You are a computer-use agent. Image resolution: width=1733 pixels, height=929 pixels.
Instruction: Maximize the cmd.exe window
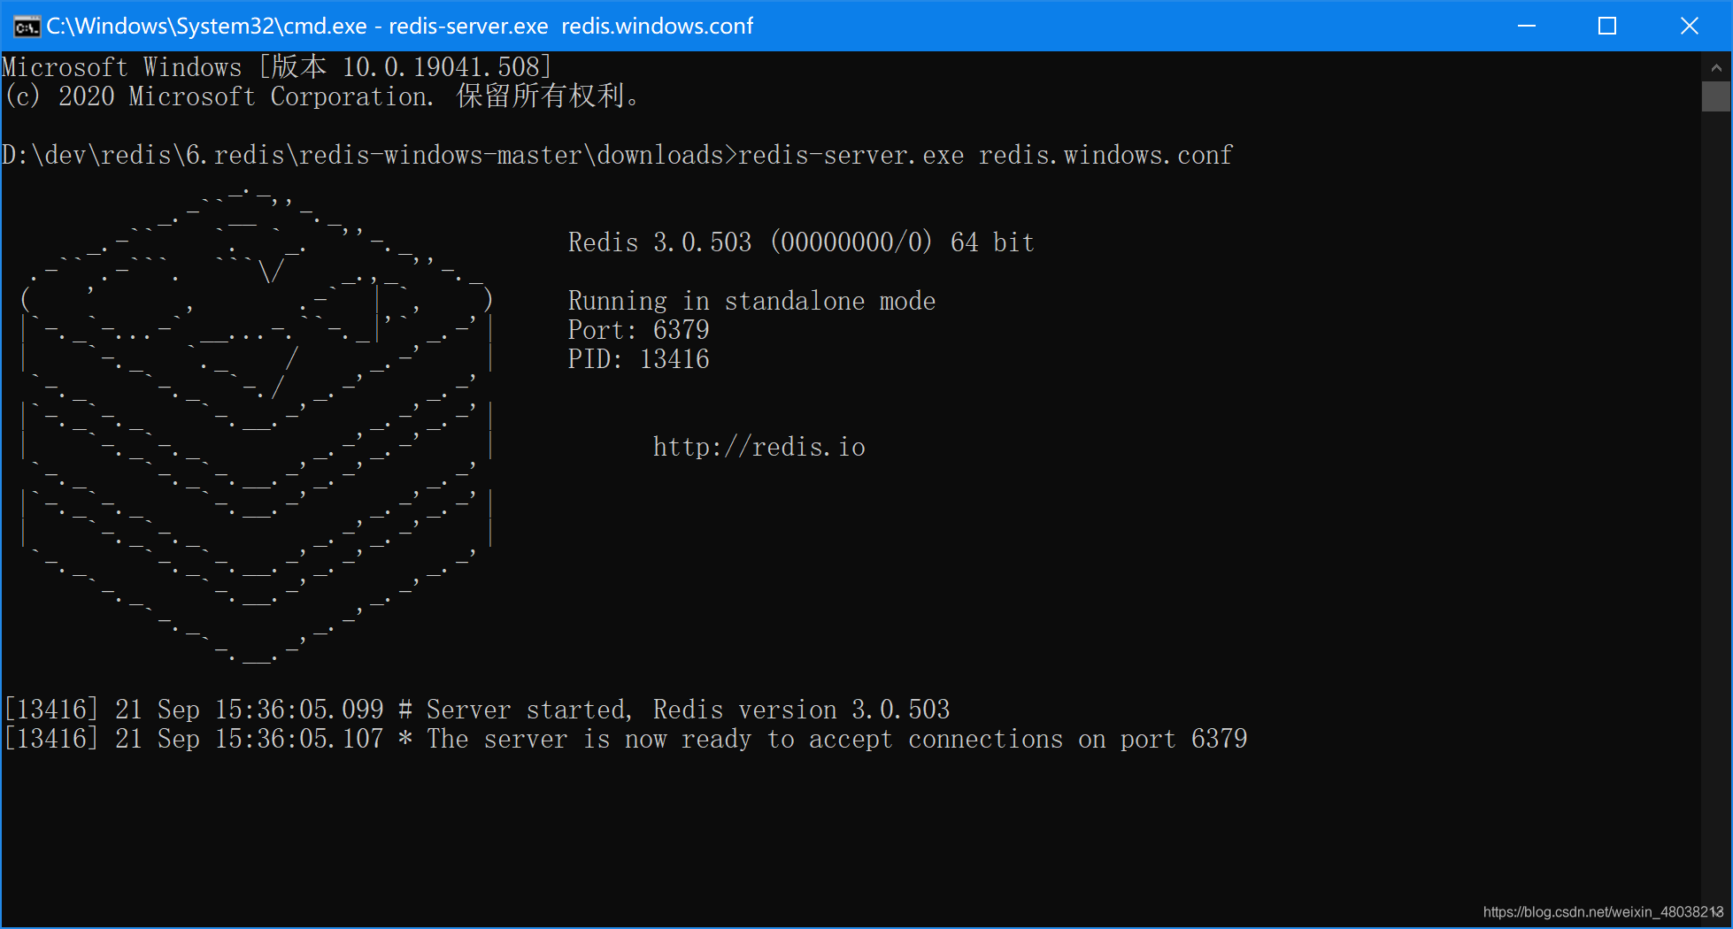pyautogui.click(x=1607, y=26)
